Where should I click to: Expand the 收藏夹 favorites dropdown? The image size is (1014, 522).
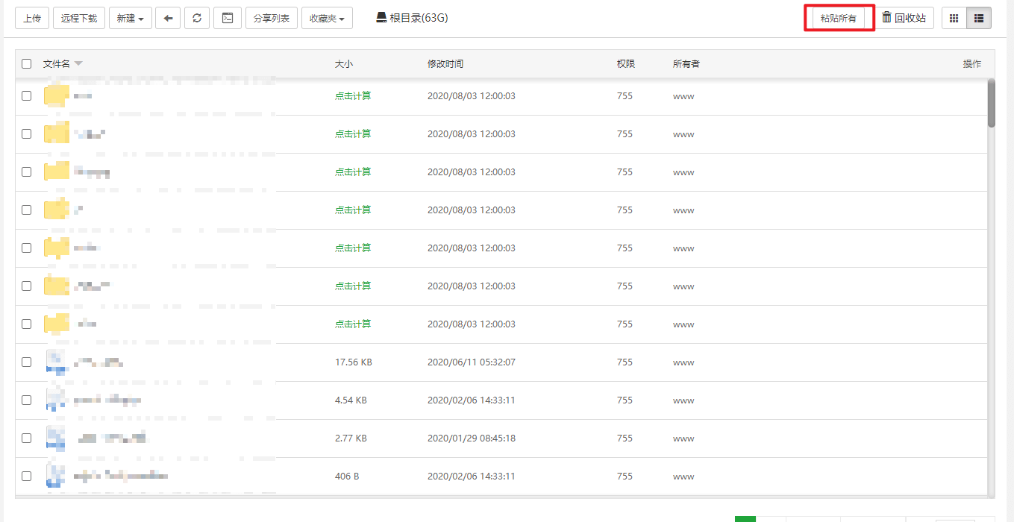[327, 18]
